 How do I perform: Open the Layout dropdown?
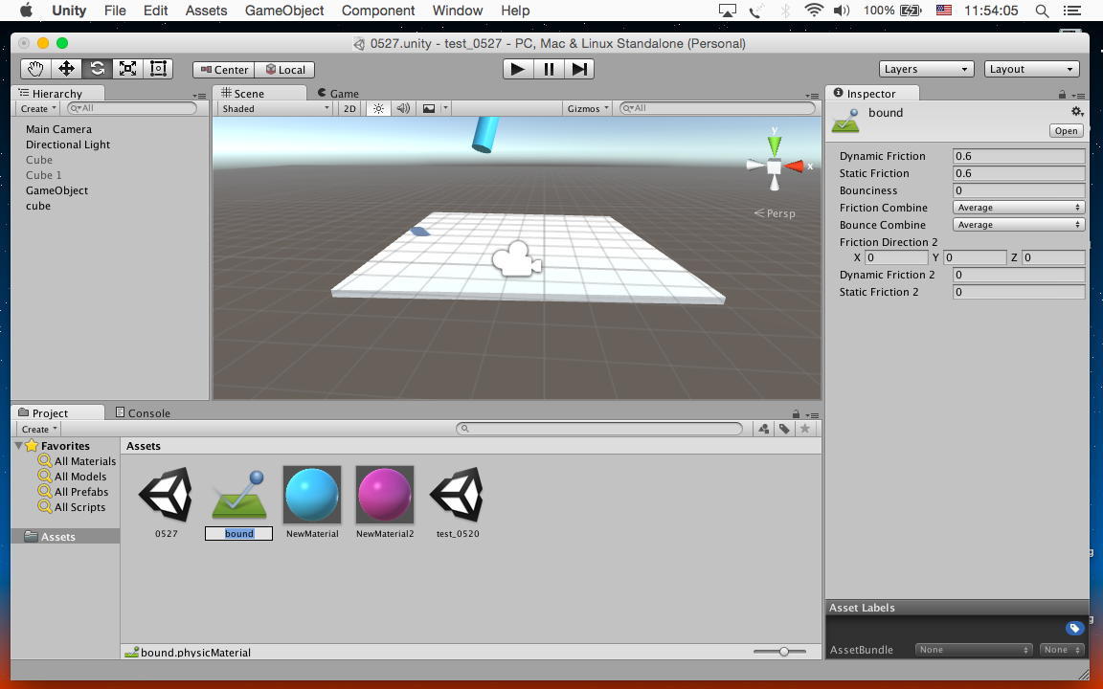tap(1031, 69)
